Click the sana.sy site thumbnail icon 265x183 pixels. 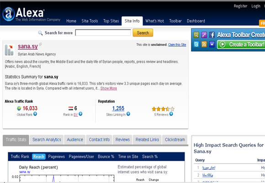9,50
